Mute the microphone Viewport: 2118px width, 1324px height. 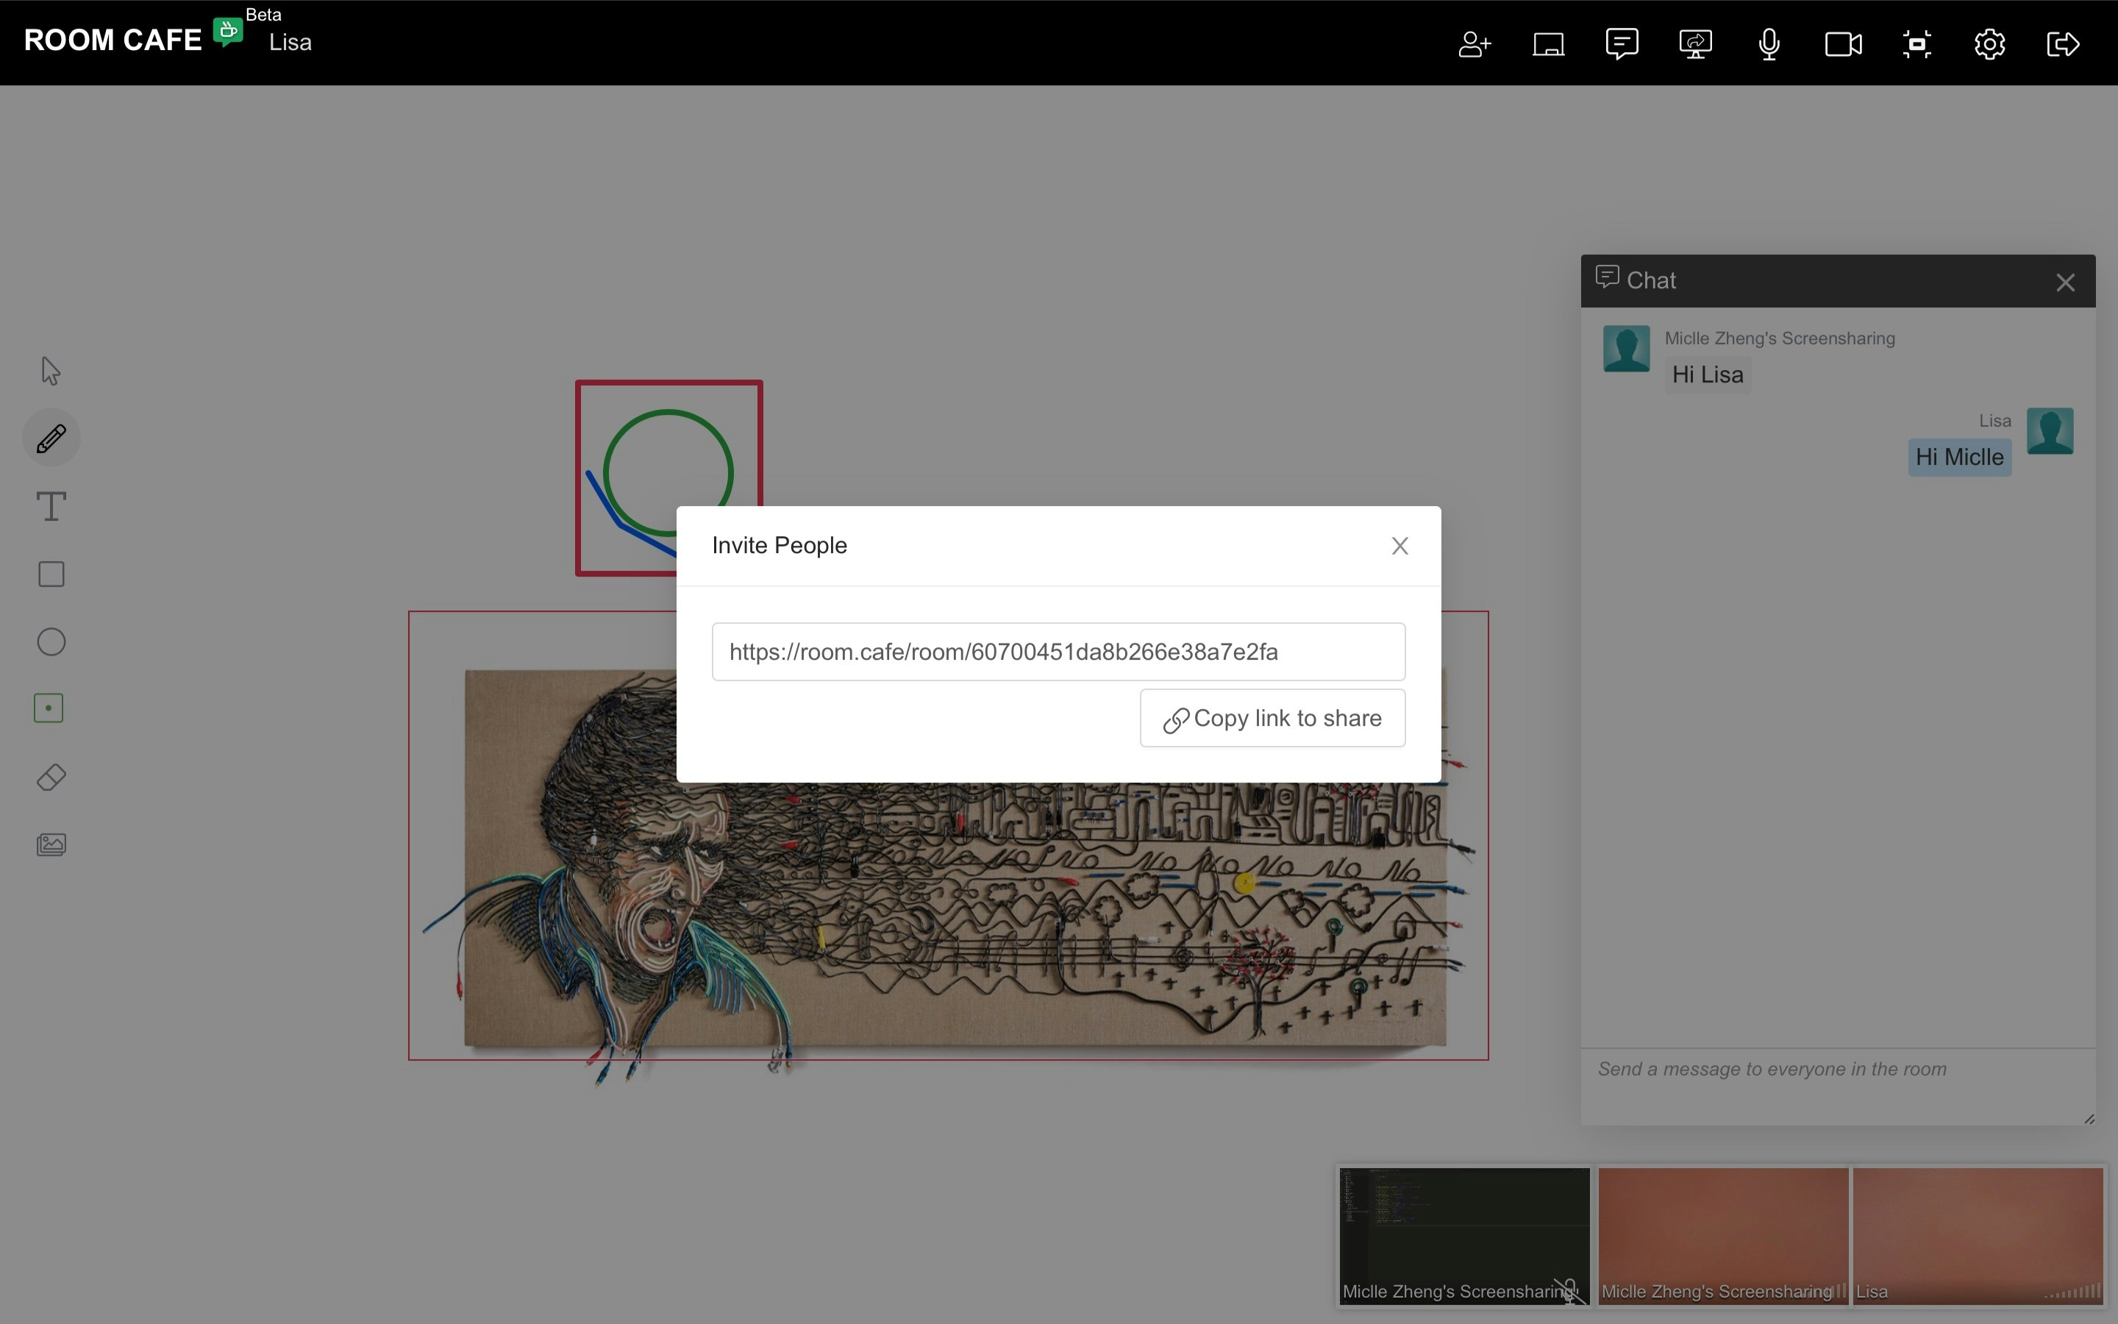(x=1769, y=44)
